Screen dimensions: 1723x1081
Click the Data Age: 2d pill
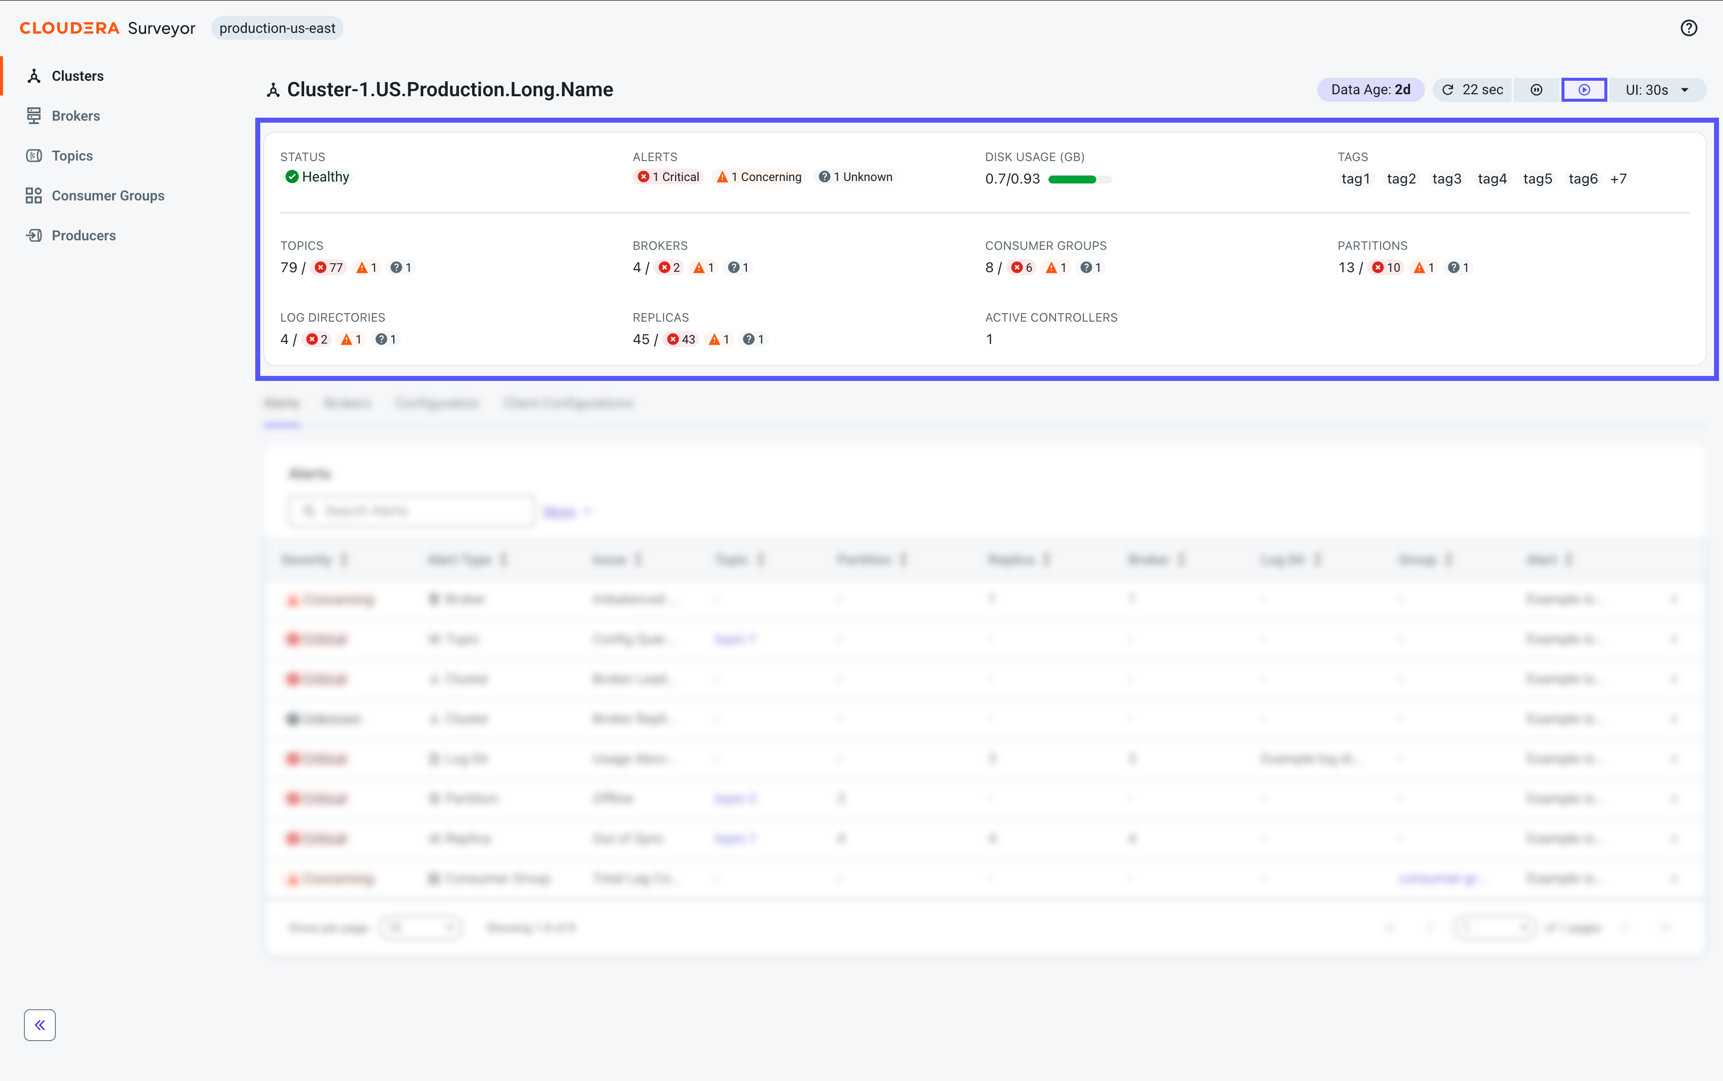pyautogui.click(x=1370, y=89)
